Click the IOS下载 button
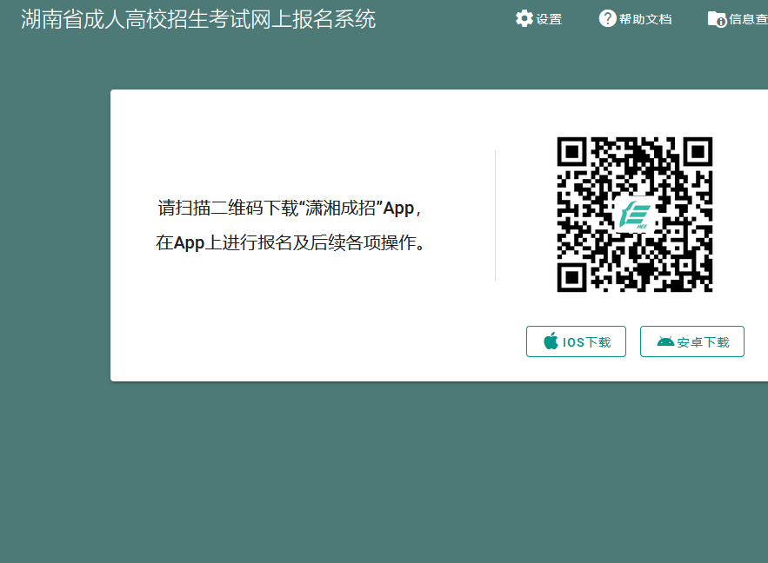 coord(576,341)
